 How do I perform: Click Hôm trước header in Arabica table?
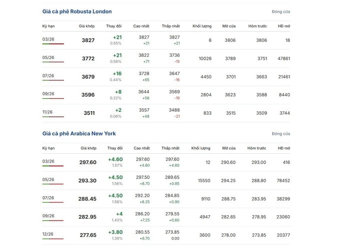pyautogui.click(x=256, y=148)
